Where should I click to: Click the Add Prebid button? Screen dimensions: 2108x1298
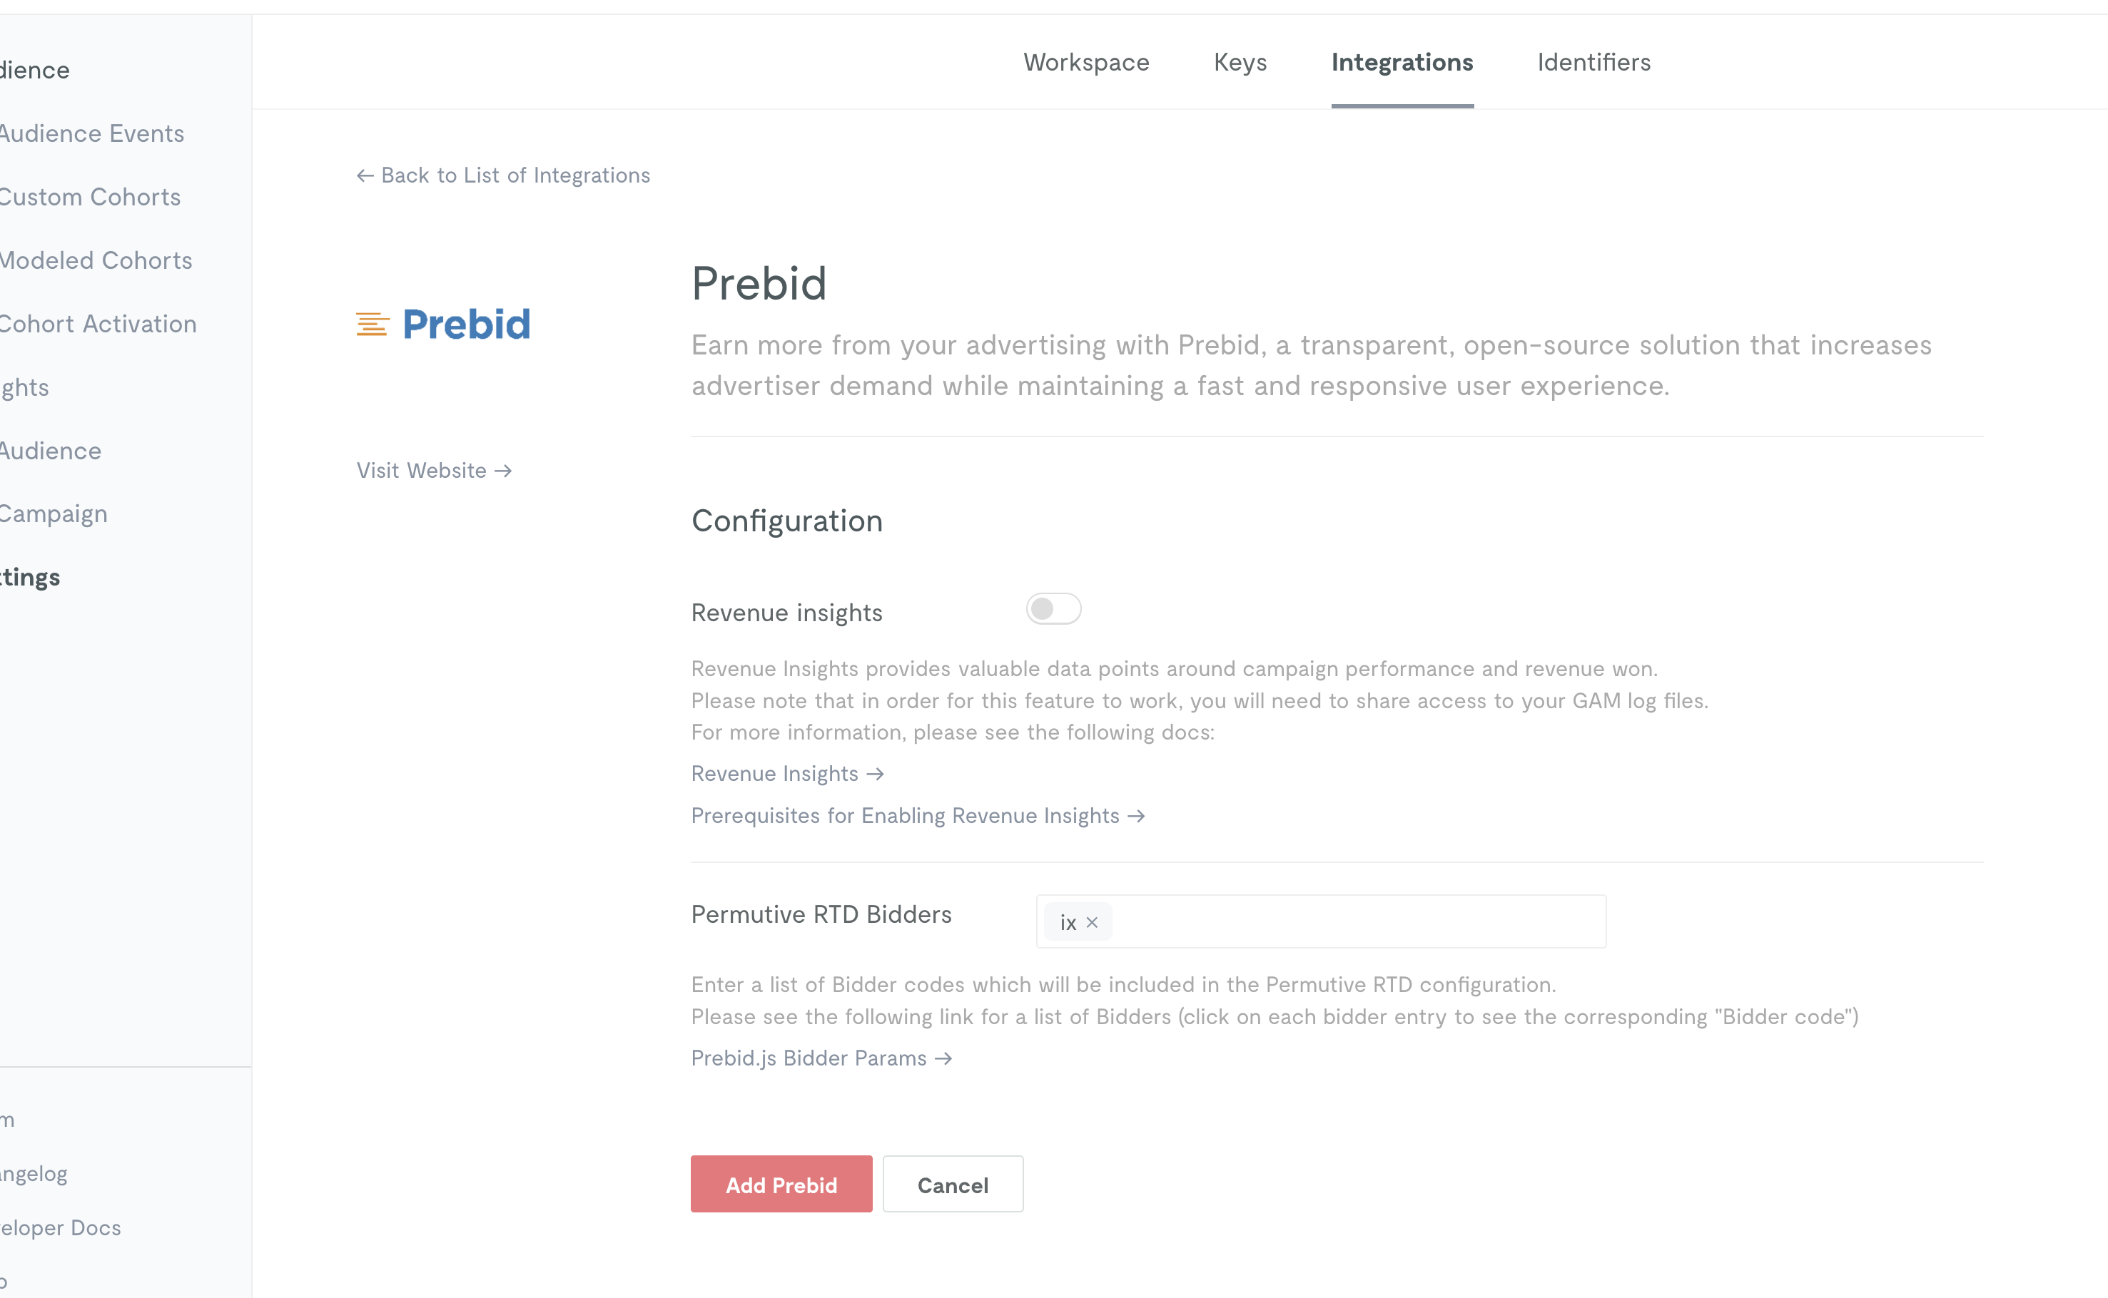781,1184
